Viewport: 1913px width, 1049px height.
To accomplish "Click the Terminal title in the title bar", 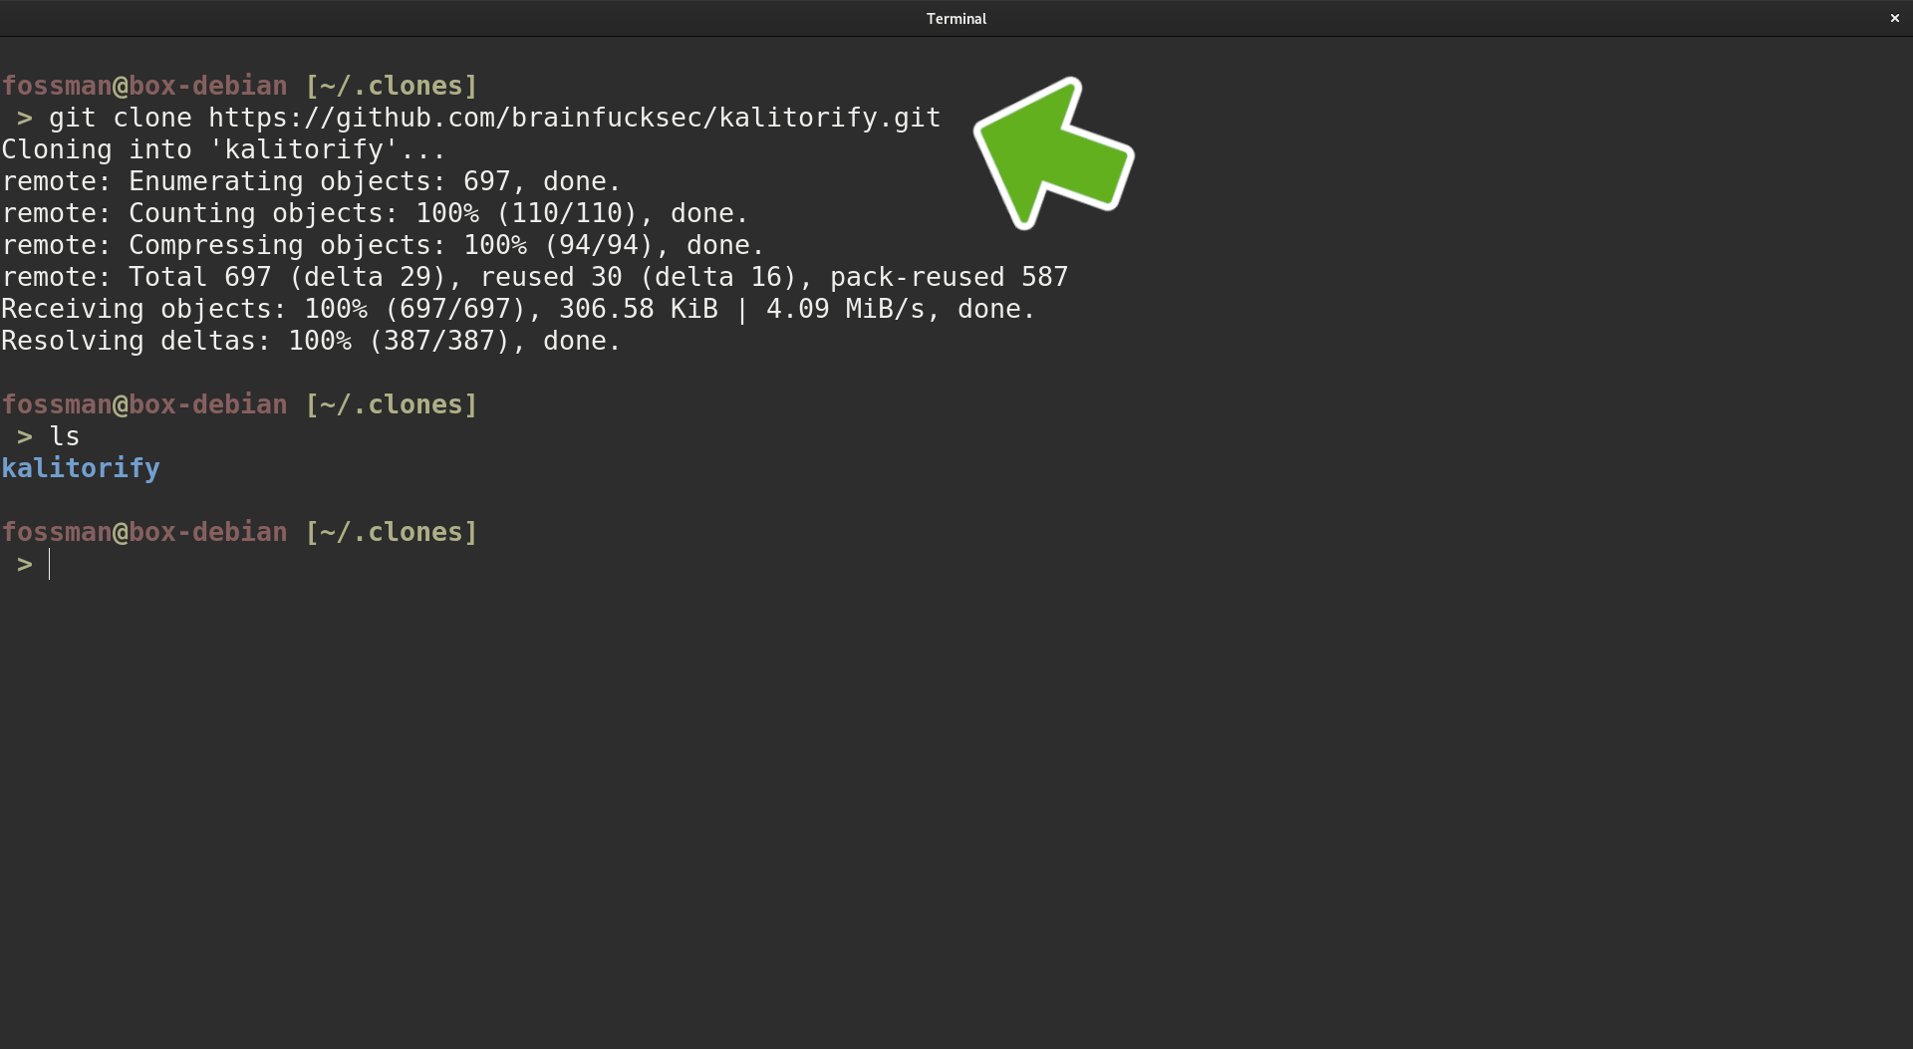I will [956, 18].
